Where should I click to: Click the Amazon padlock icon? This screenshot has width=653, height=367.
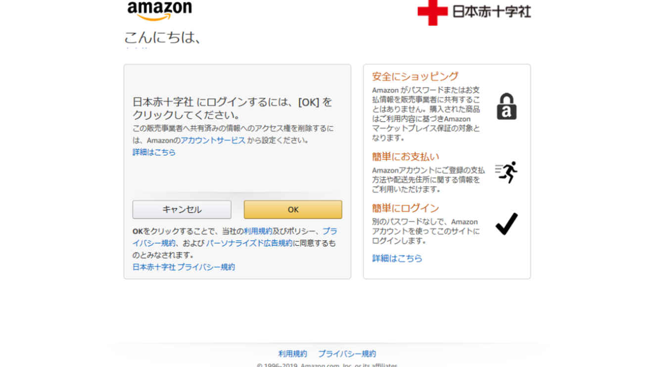coord(506,107)
